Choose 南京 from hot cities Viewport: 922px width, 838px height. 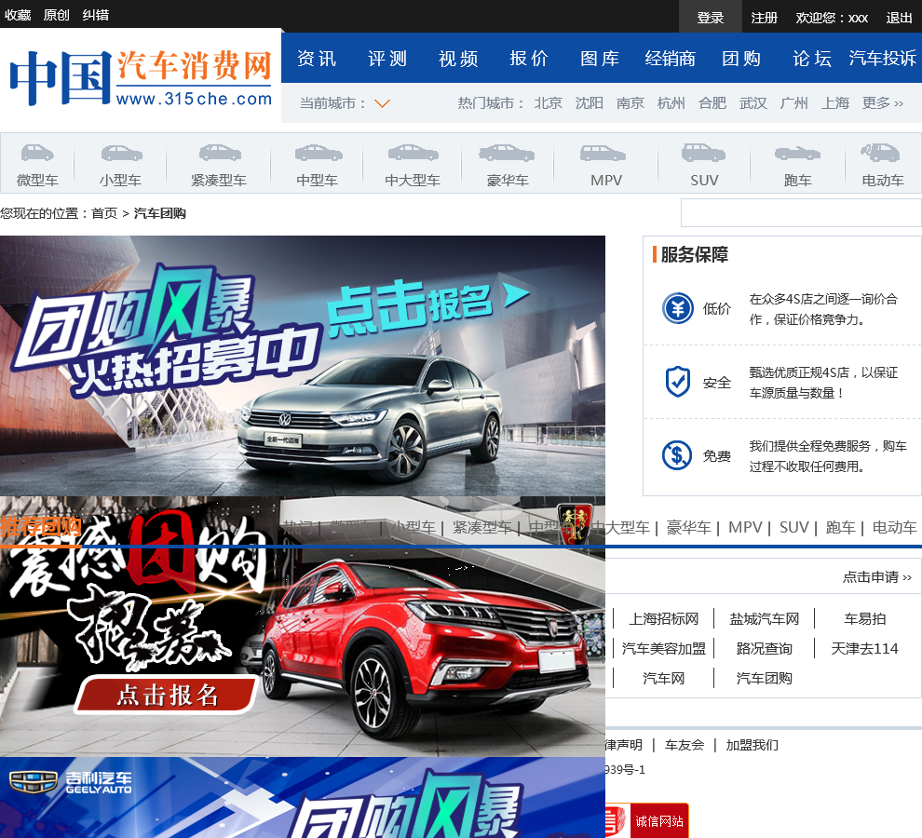point(630,103)
